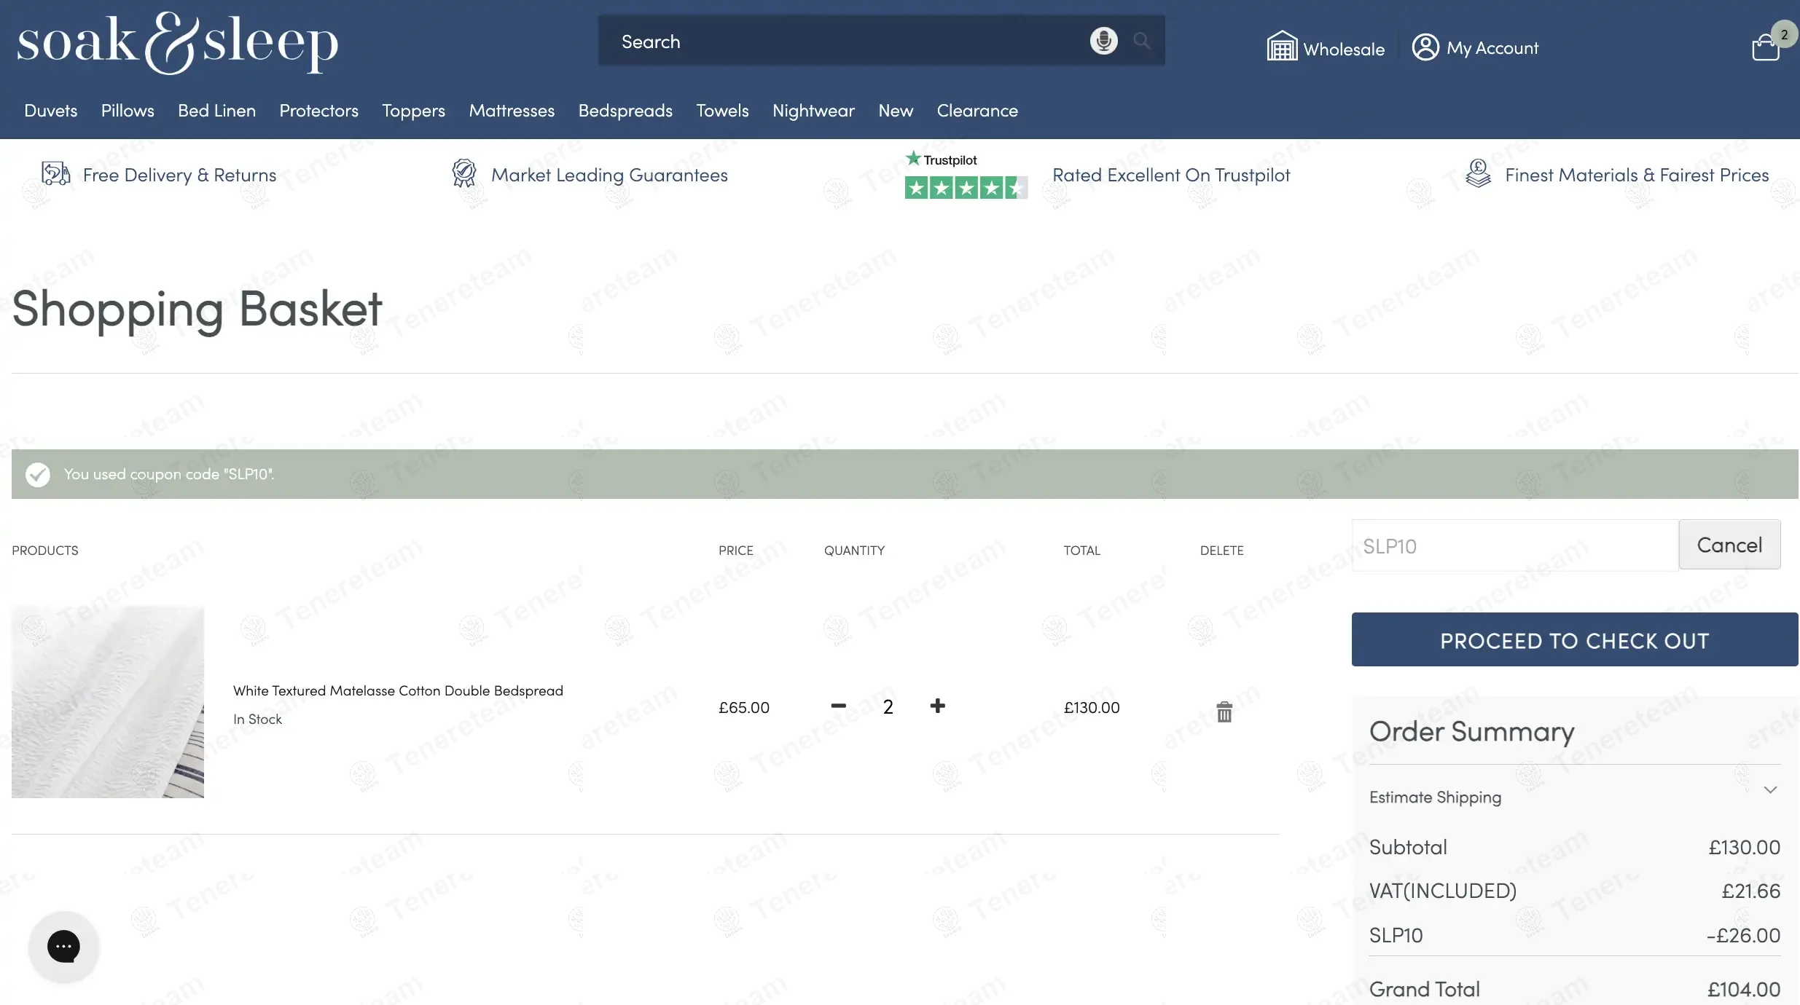
Task: Open the Nightwear menu
Action: click(813, 111)
